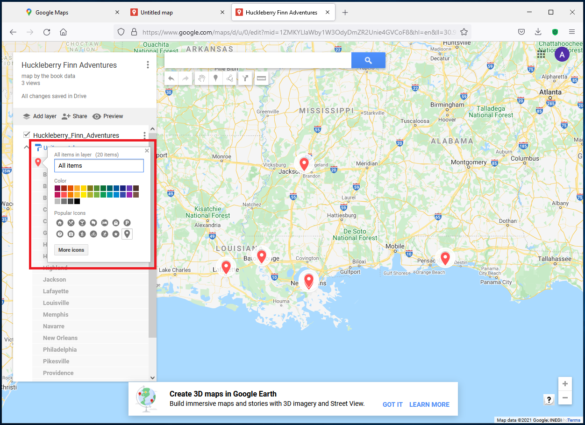Open a new browser tab

[345, 13]
